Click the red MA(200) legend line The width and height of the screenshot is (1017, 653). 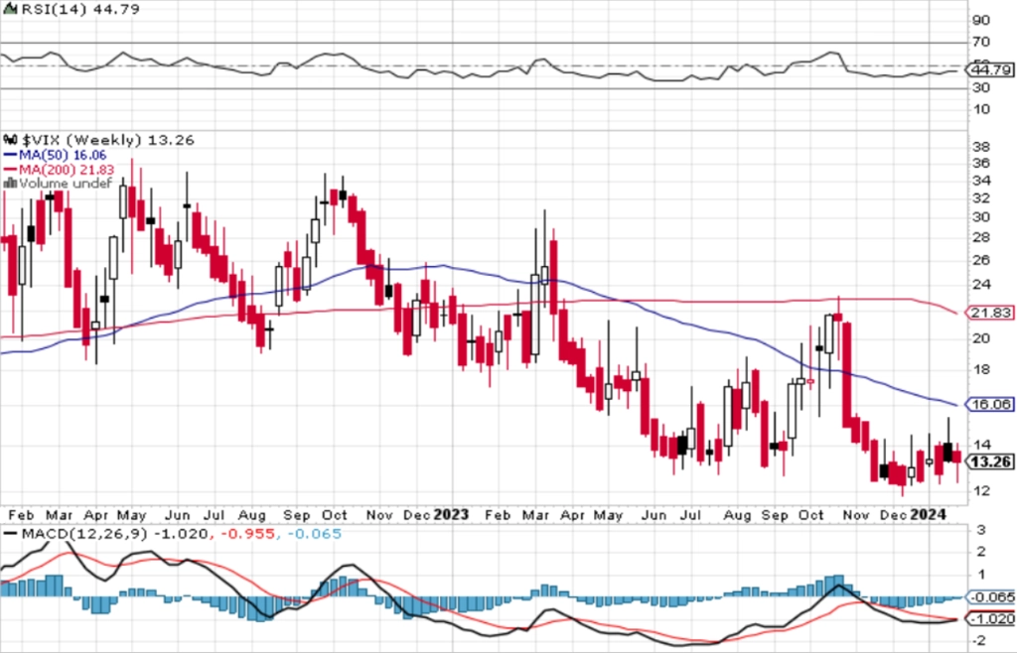(10, 169)
